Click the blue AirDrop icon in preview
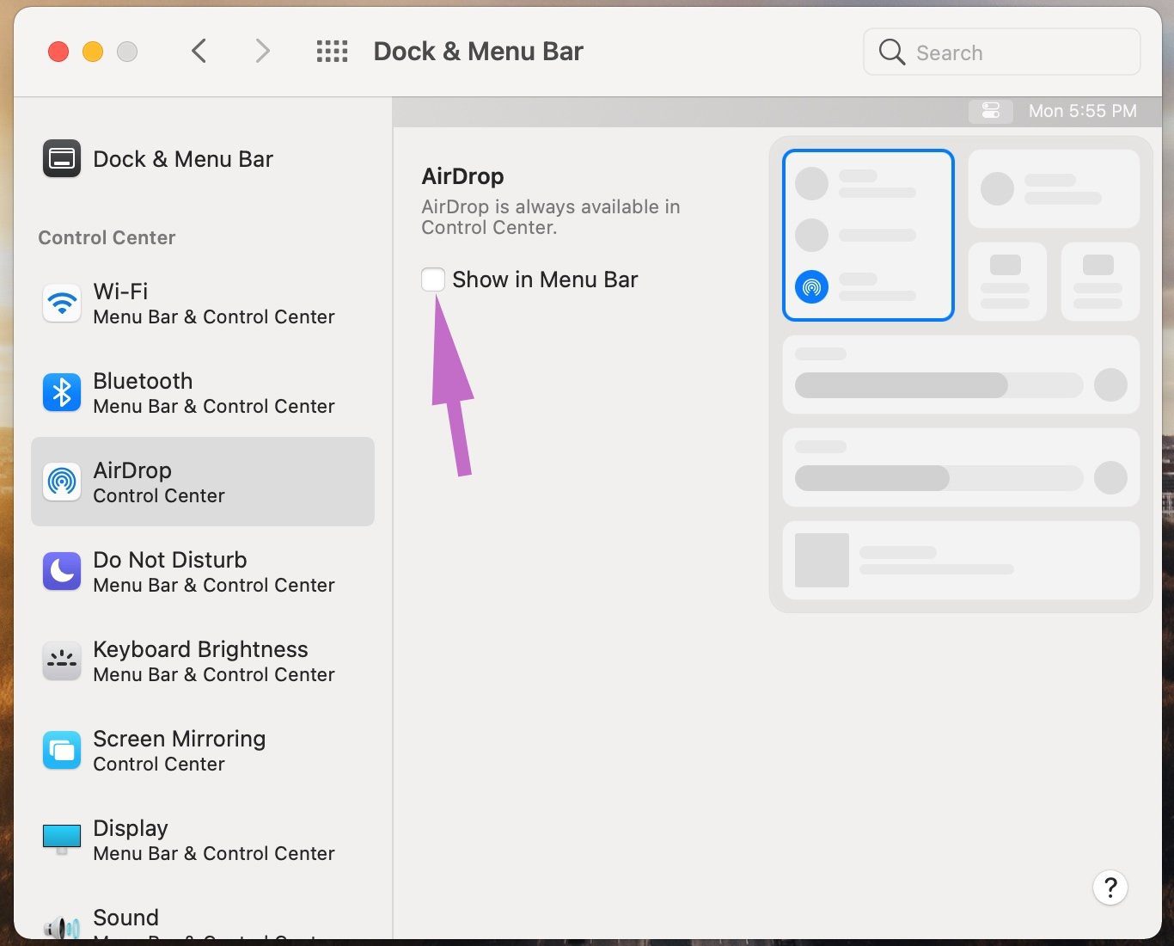This screenshot has height=946, width=1174. [x=811, y=286]
